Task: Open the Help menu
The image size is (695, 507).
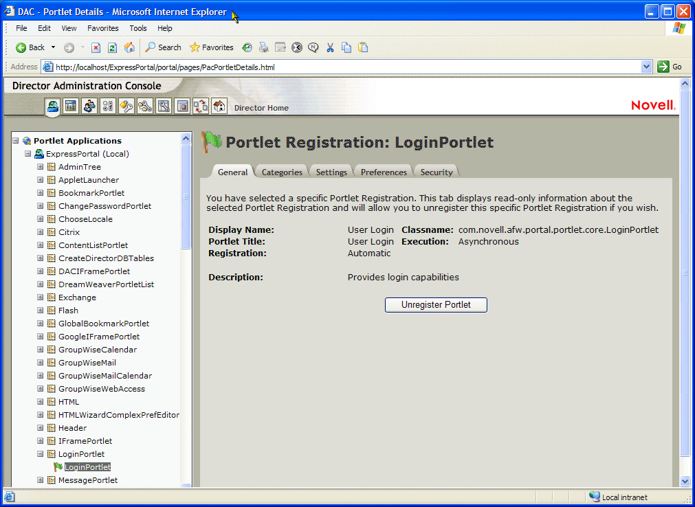Action: point(165,28)
